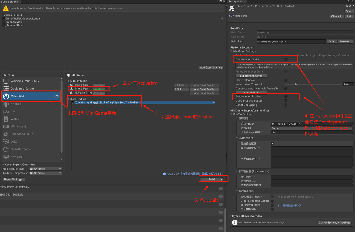Switch to the Inspector tab

(x=236, y=2)
